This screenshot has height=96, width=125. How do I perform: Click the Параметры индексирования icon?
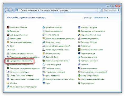pyautogui.click(x=8, y=53)
